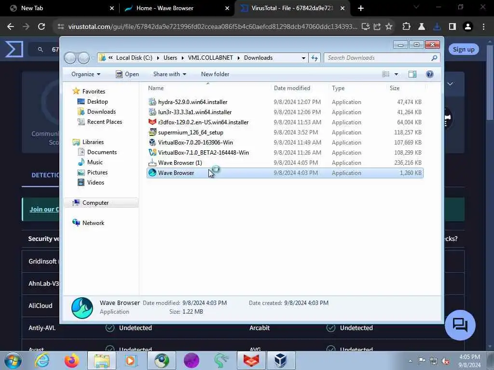Click the change view icon in Explorer
494x370 pixels.
click(385, 74)
